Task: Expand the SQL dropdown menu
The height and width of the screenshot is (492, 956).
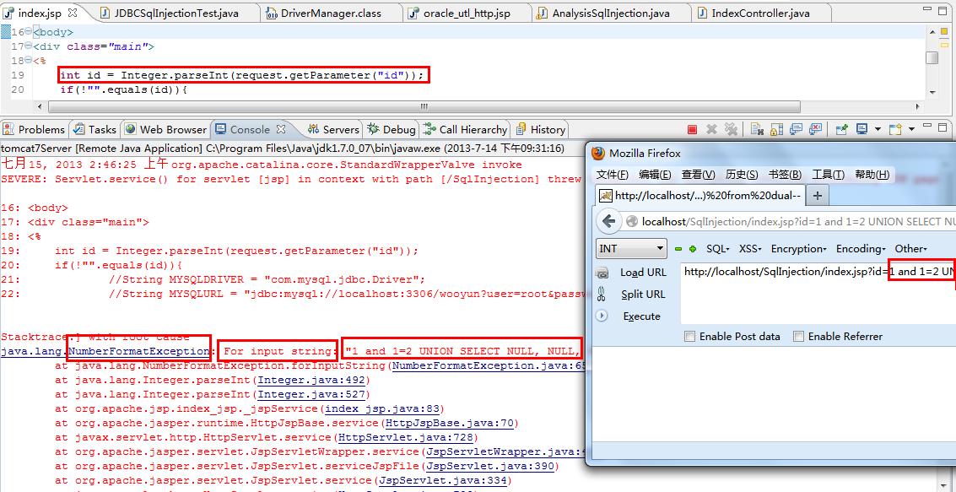Action: click(718, 249)
